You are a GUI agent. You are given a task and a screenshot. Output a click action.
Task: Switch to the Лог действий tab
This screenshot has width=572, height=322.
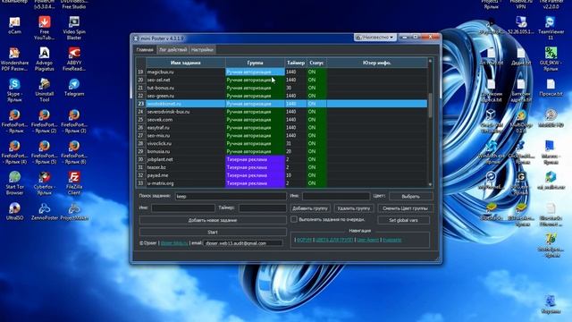click(x=172, y=50)
